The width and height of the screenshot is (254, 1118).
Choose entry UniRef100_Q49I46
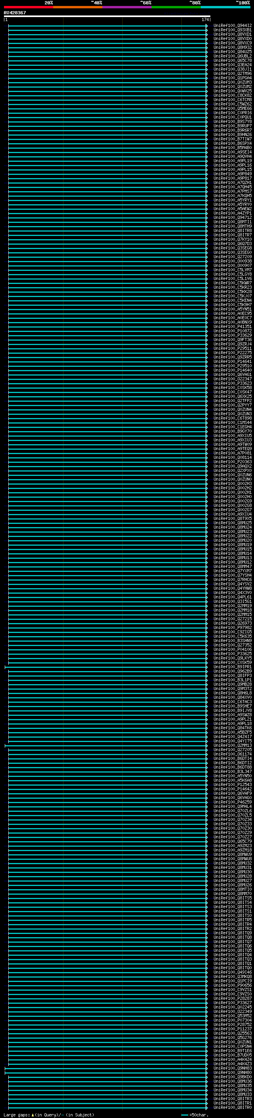point(233,972)
